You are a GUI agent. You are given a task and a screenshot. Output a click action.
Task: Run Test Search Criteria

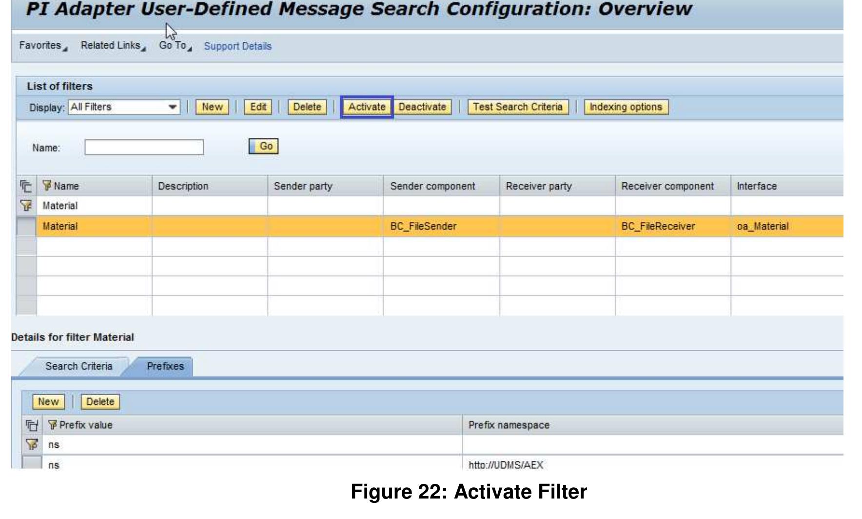point(518,108)
